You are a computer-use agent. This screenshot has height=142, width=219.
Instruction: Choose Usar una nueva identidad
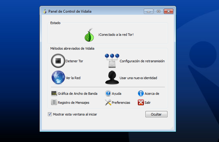138,78
